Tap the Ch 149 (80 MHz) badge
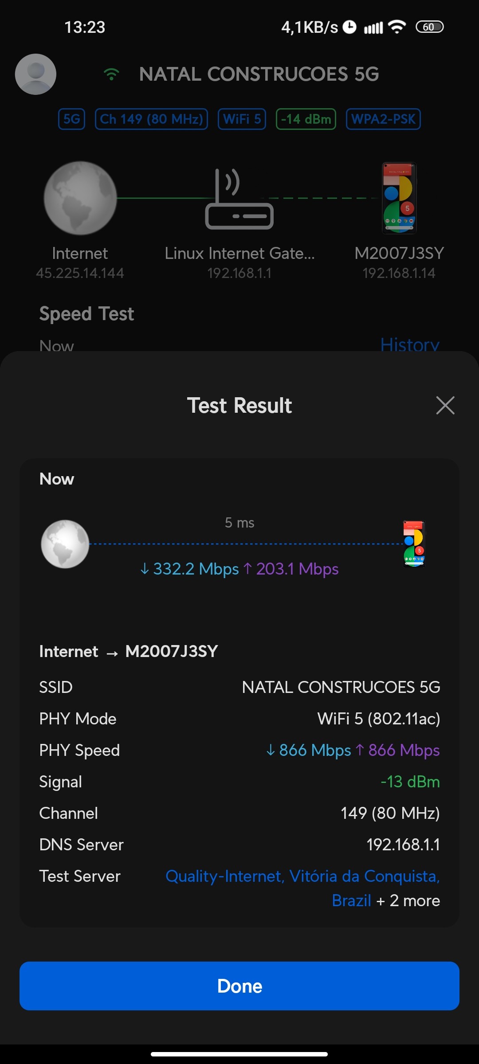 [151, 119]
